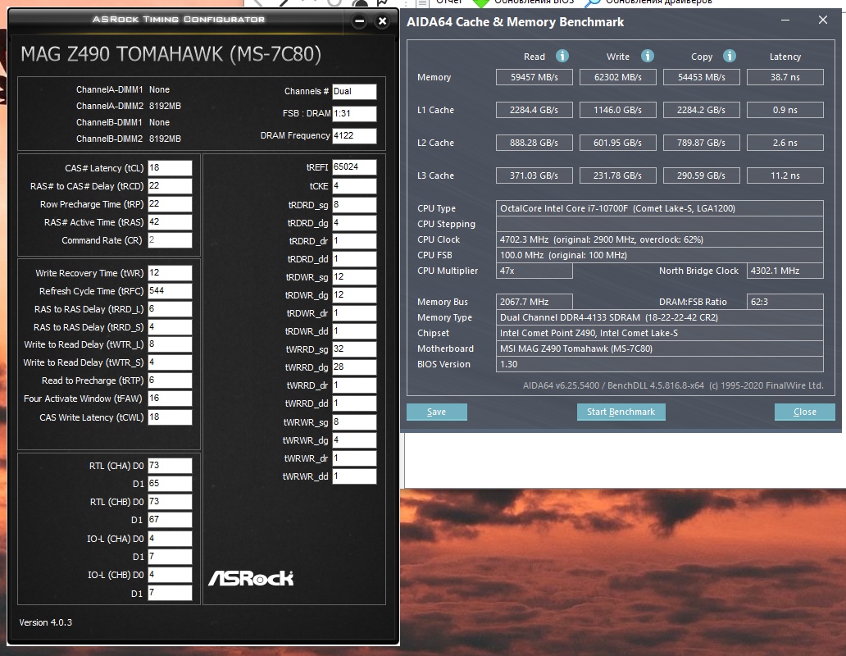Click the RAS# Active Time (tRAS) field
Viewport: 846px width, 656px height.
(x=170, y=222)
